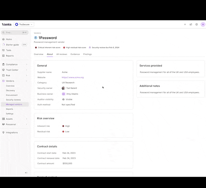Screen dimensions: 206x188
Task: Collapse the sidebar with arrow icon
Action: [x=26, y=173]
